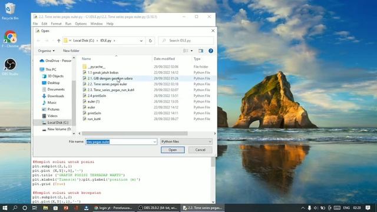Launch Chrome from the desktop shortcut
The height and width of the screenshot is (212, 377).
[10, 39]
